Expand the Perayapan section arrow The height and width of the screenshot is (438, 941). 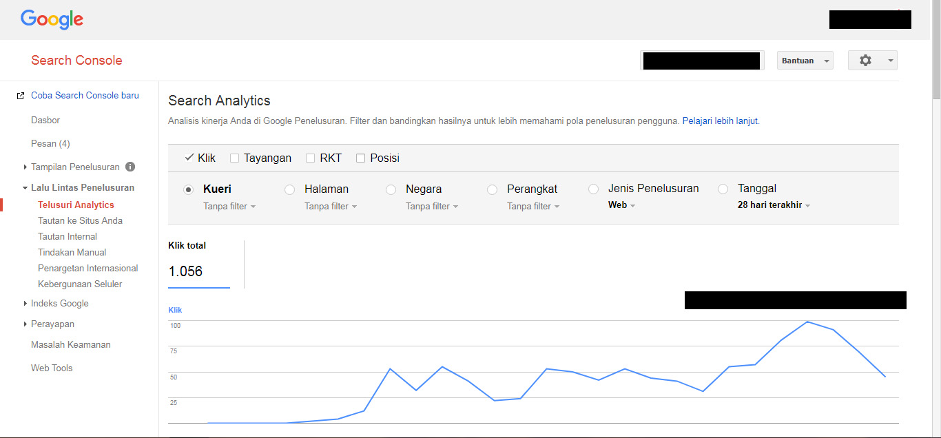tap(25, 324)
